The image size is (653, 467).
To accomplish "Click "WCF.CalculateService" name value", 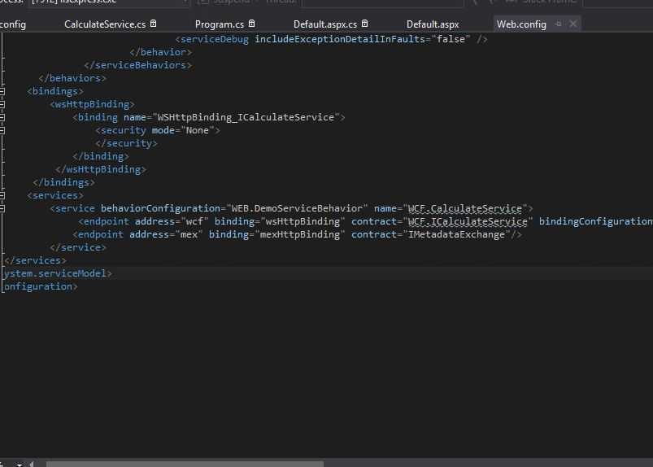I will [x=465, y=208].
